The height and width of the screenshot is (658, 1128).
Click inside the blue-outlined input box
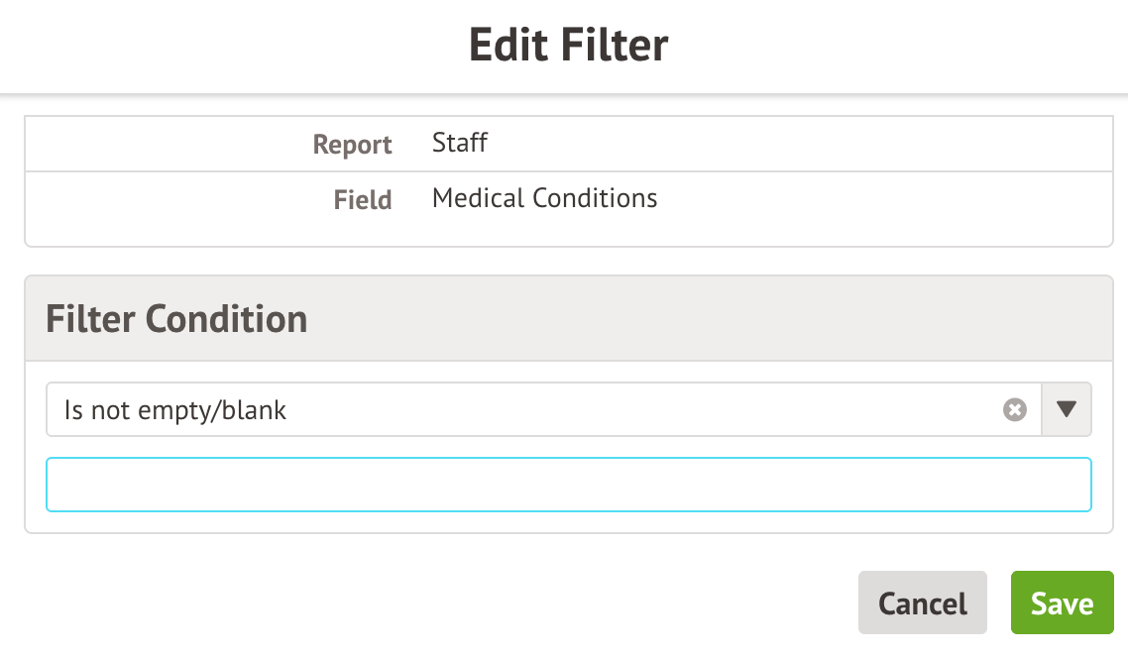[568, 485]
